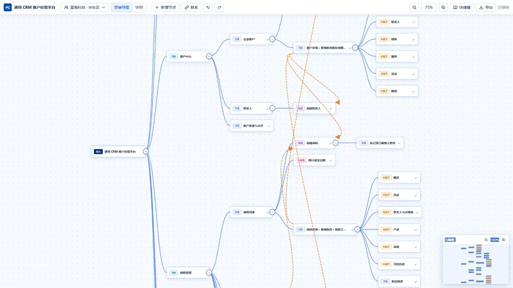Click the 联系 link button

(192, 7)
